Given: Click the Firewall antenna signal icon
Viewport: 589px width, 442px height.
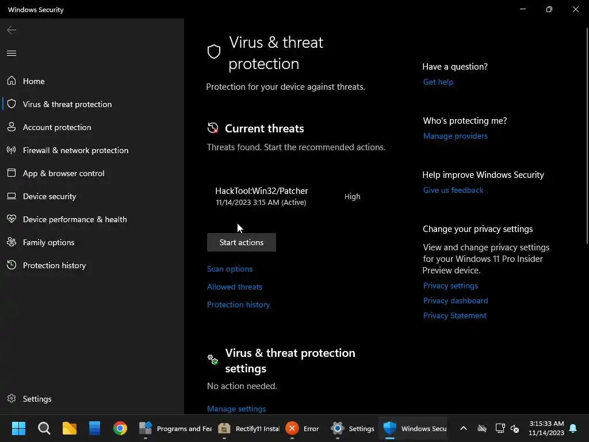Looking at the screenshot, I should pyautogui.click(x=12, y=150).
